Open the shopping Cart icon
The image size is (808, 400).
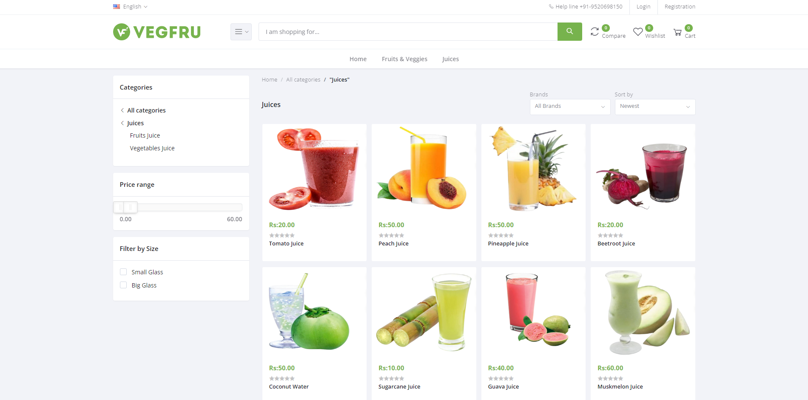point(678,32)
